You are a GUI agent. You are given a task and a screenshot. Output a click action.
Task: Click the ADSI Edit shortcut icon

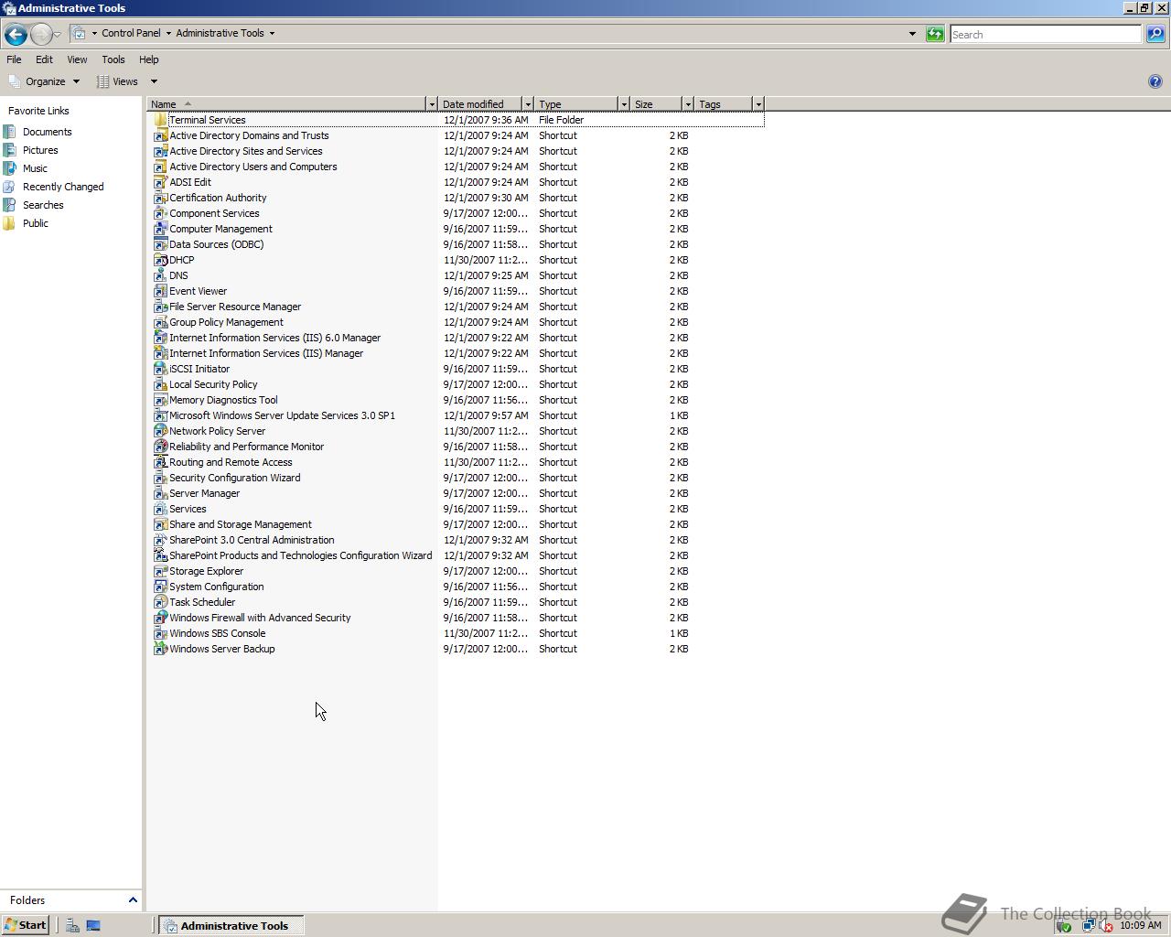[x=160, y=182]
